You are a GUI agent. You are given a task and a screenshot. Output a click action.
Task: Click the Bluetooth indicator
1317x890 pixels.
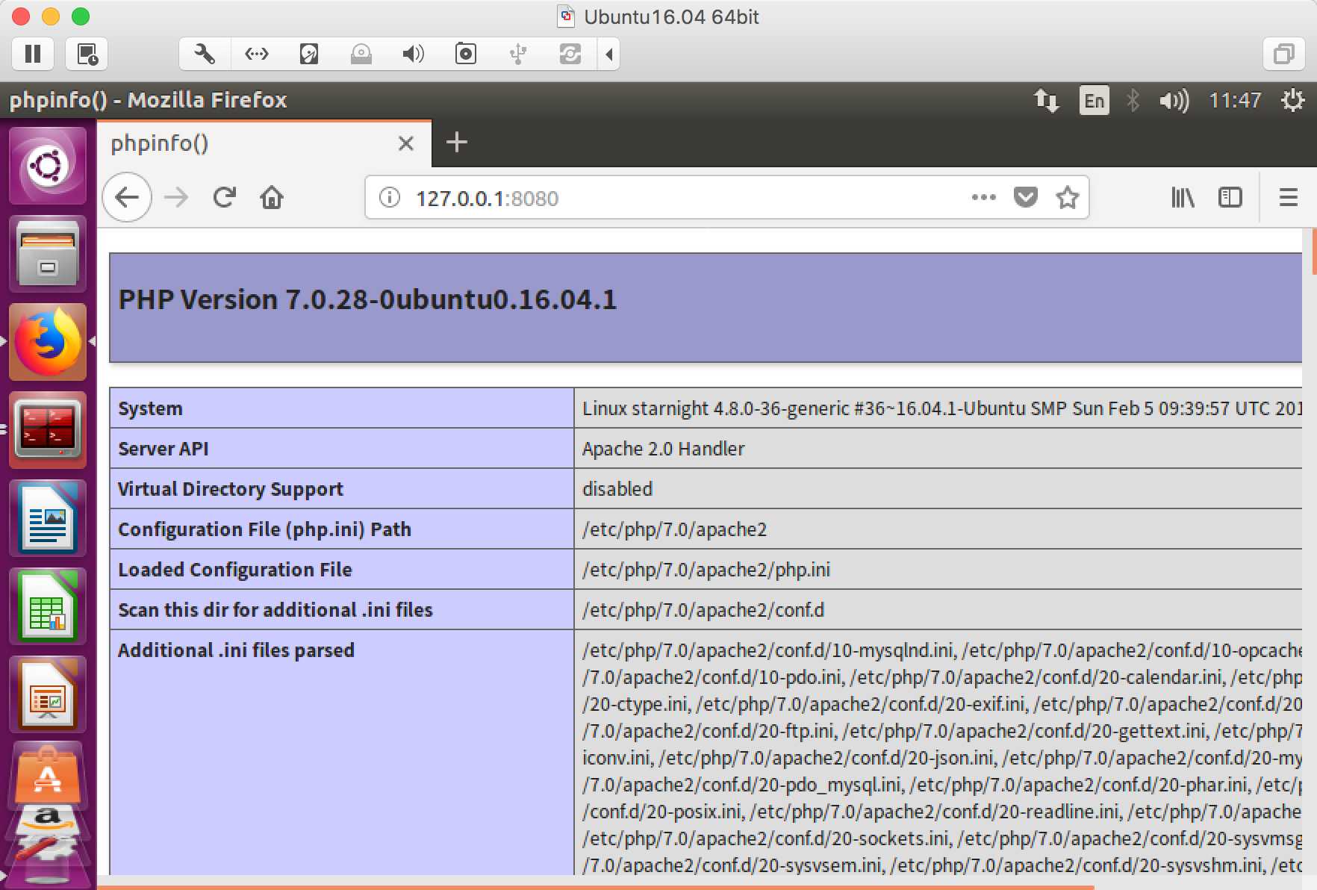[1133, 100]
